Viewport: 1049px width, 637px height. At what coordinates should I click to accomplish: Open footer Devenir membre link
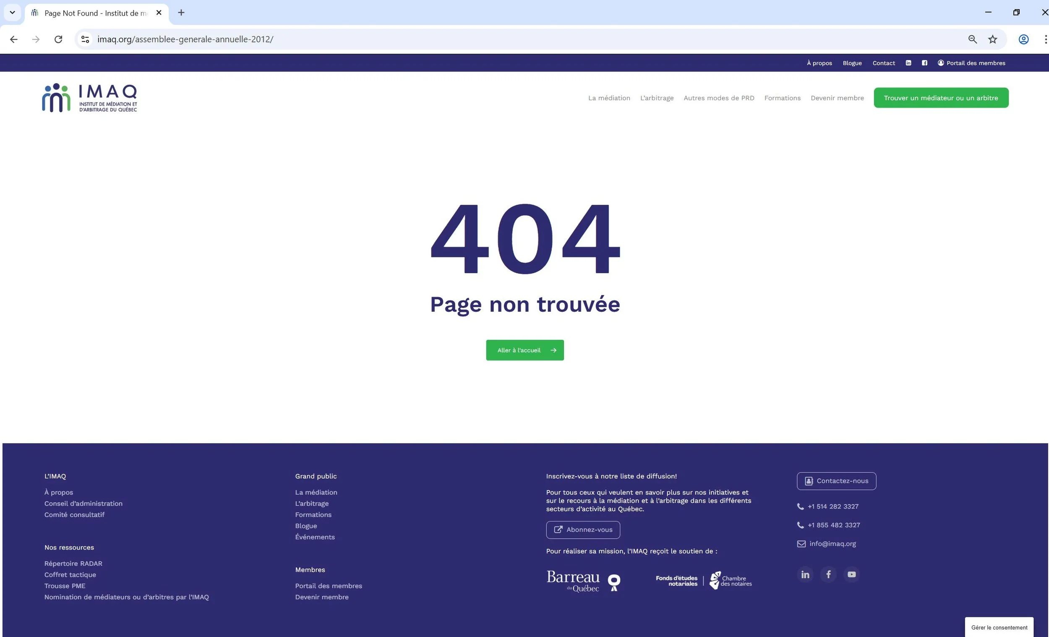322,597
